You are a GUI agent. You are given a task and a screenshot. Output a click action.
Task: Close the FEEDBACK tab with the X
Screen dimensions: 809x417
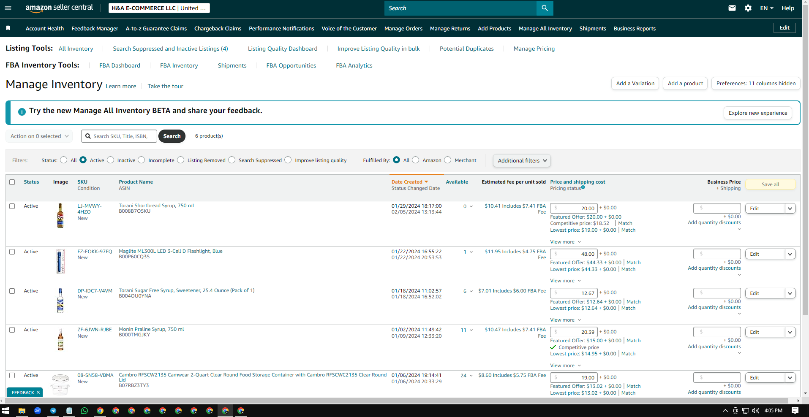(38, 393)
